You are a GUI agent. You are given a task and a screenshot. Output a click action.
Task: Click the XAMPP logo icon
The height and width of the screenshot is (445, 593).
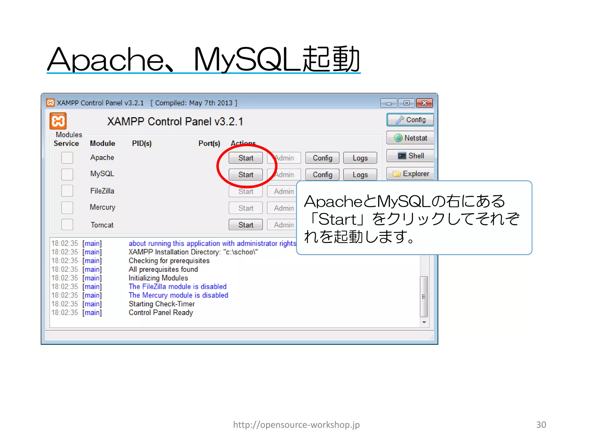tap(58, 121)
